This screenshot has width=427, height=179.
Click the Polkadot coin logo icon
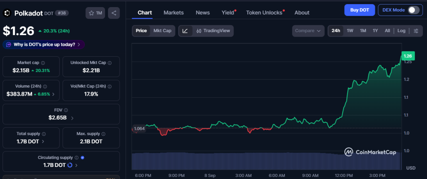[x=7, y=13]
